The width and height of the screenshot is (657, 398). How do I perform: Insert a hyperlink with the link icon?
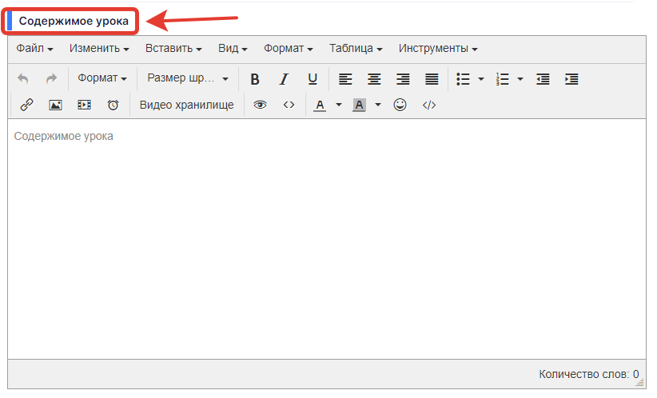pos(27,105)
